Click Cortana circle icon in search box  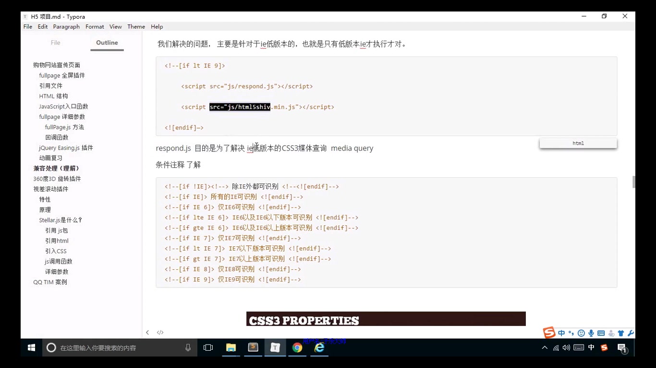[x=51, y=348]
